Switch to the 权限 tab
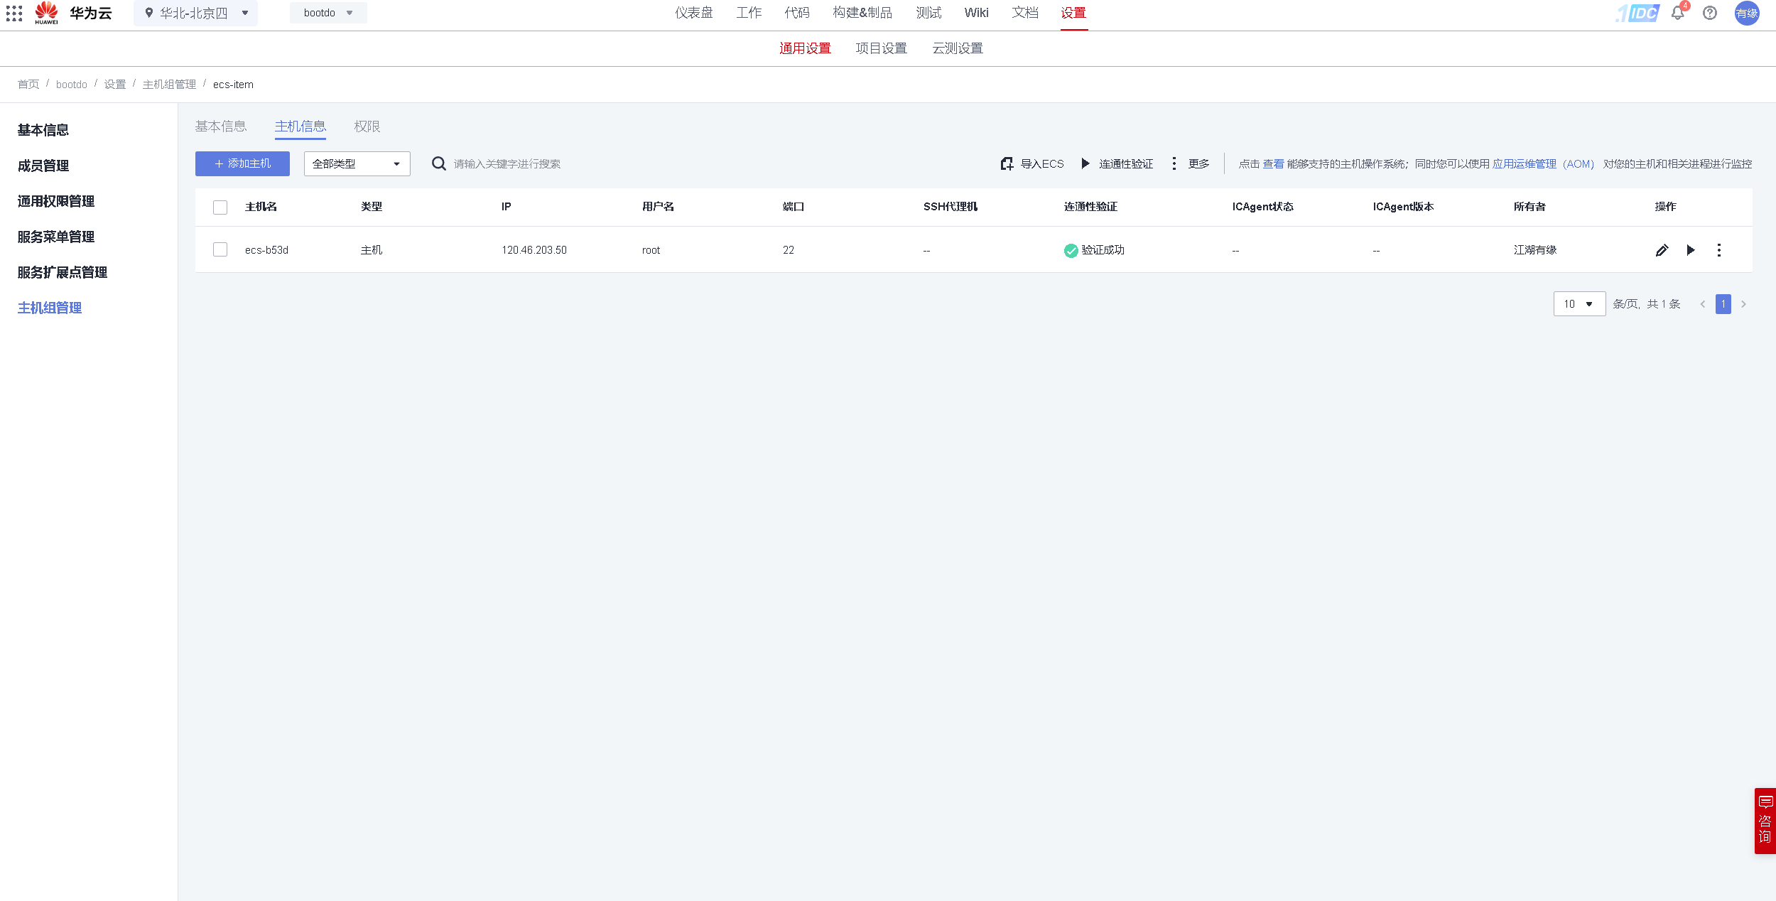 (367, 126)
